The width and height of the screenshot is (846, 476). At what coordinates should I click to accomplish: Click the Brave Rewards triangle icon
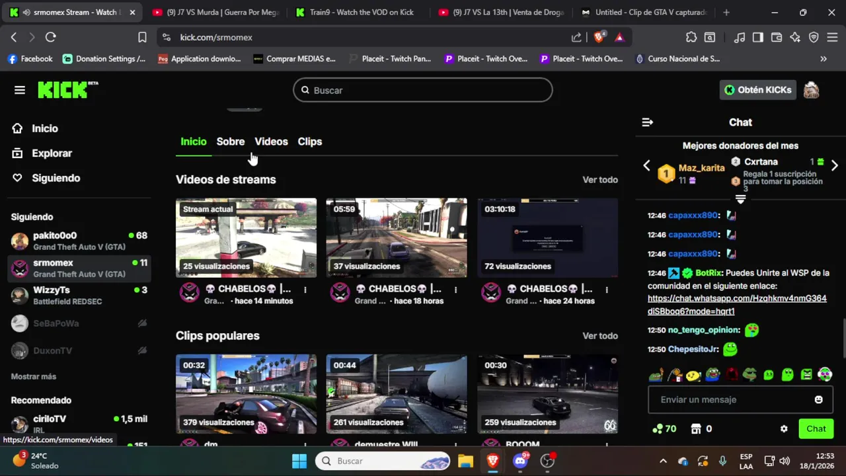619,37
